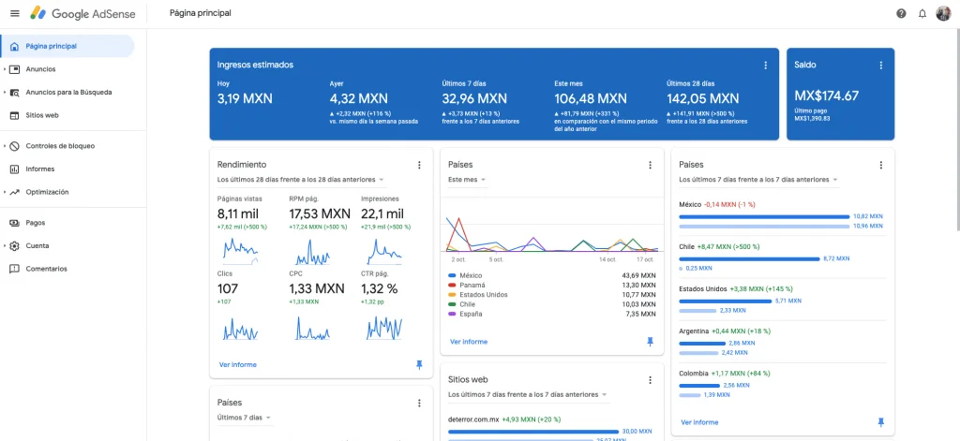Click the Anuncios sidebar icon
This screenshot has width=960, height=441.
click(x=15, y=69)
